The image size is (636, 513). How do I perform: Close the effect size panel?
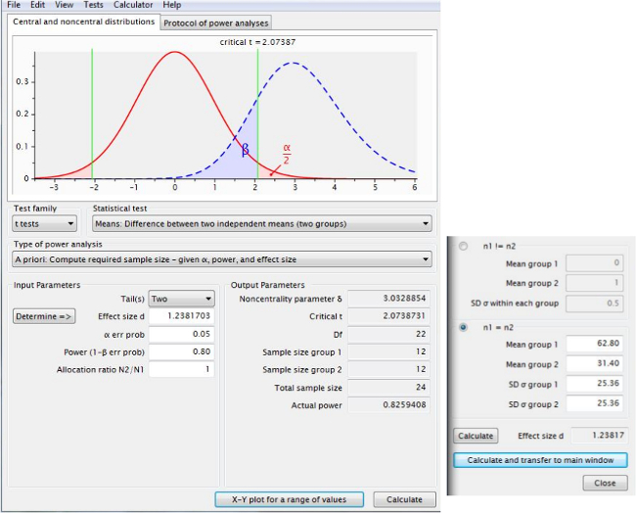point(604,484)
